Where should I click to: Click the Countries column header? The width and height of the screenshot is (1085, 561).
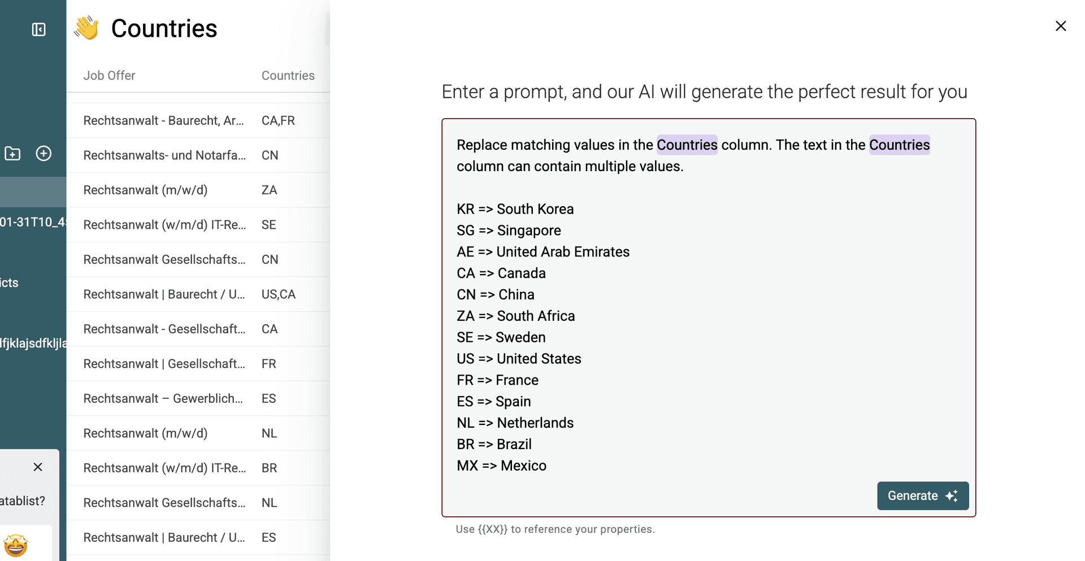(x=288, y=76)
